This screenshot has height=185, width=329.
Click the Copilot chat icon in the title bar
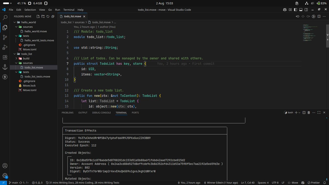pos(285,10)
